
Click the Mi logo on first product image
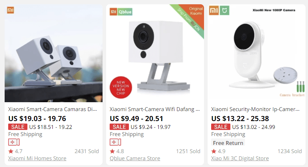click(x=10, y=10)
